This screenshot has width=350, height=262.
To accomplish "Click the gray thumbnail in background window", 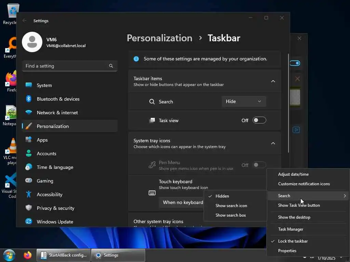I will [x=295, y=97].
